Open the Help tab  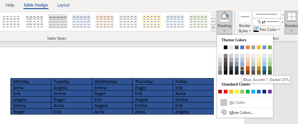pyautogui.click(x=10, y=5)
